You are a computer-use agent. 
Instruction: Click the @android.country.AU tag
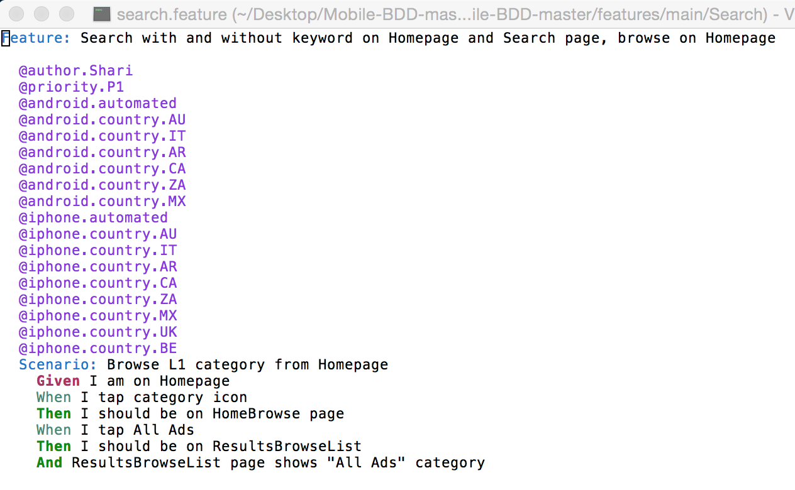click(102, 119)
